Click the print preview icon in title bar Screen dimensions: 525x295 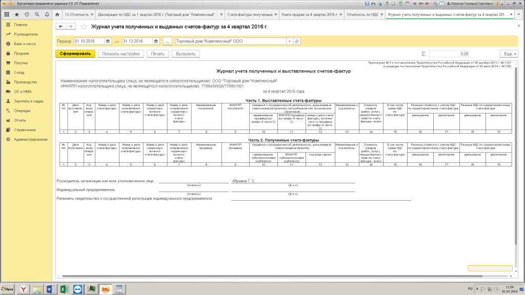coord(380,4)
